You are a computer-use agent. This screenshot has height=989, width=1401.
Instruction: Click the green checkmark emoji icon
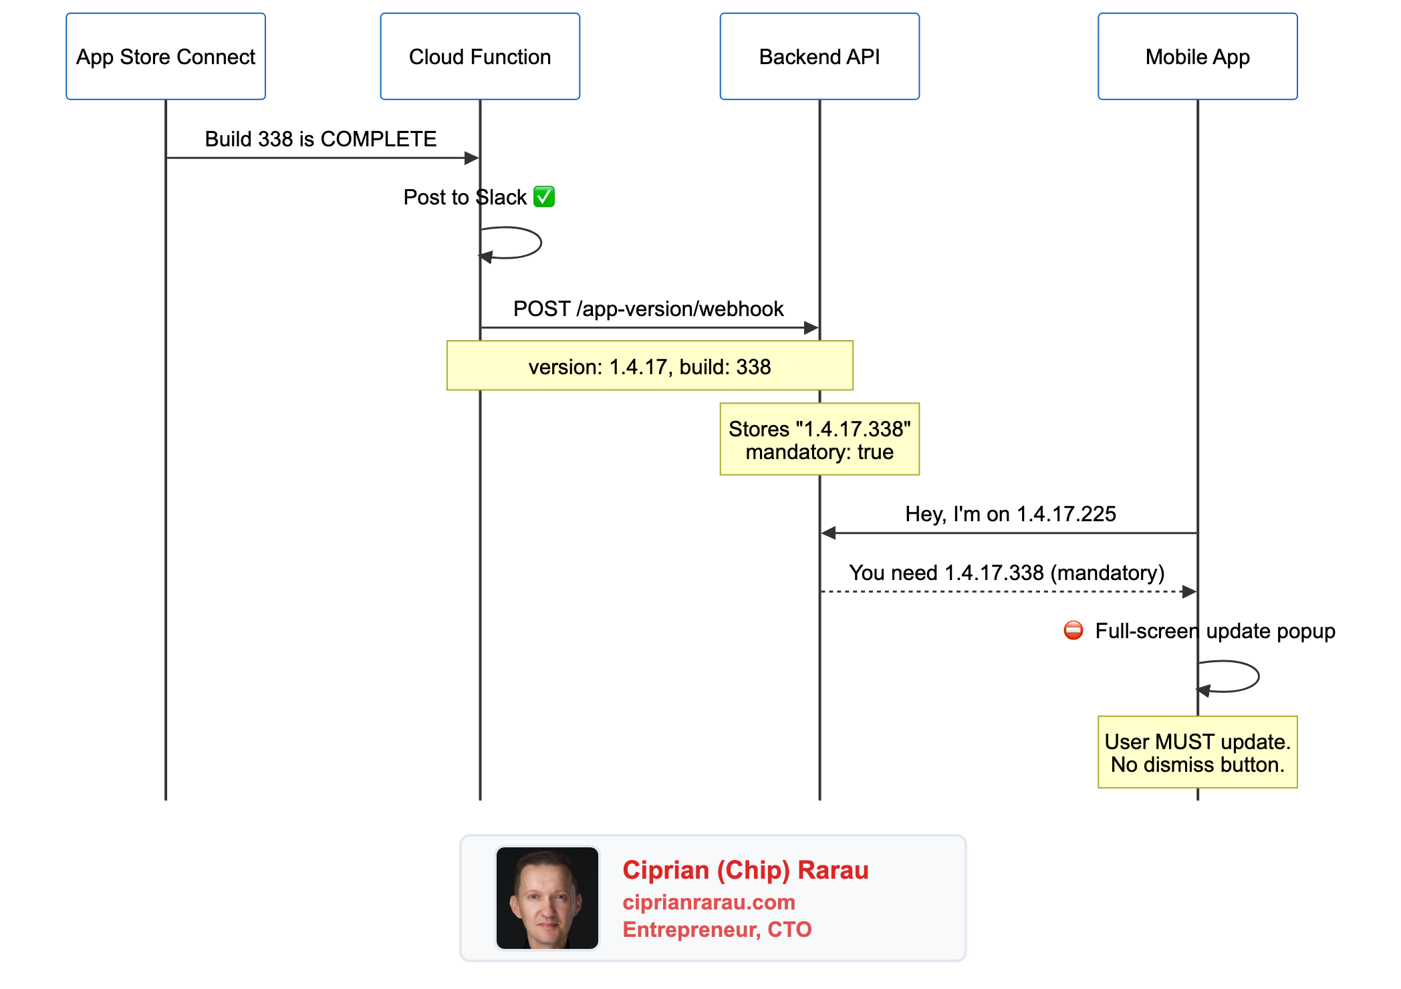click(544, 197)
